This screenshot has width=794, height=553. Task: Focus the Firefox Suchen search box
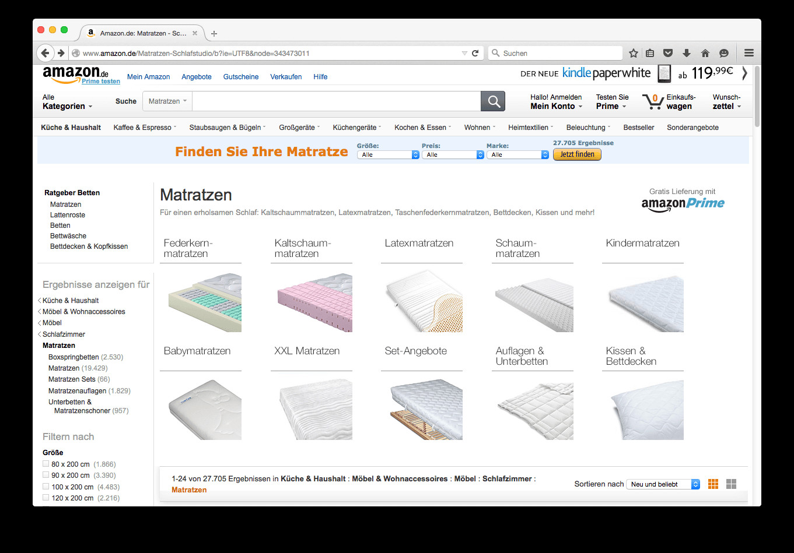point(555,53)
